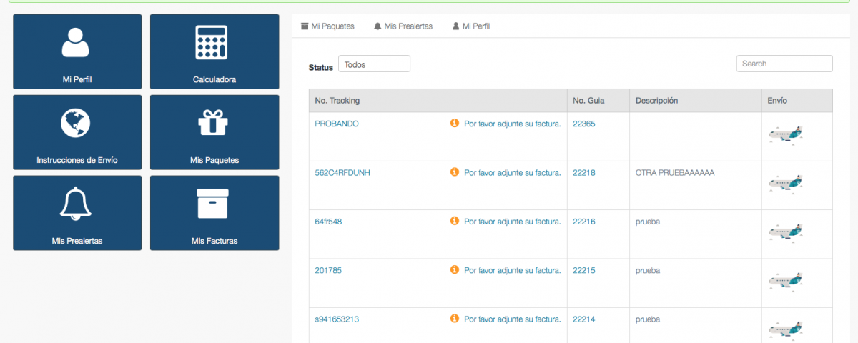Image resolution: width=858 pixels, height=343 pixels.
Task: Open tracking number PROBANDO
Action: click(x=337, y=124)
